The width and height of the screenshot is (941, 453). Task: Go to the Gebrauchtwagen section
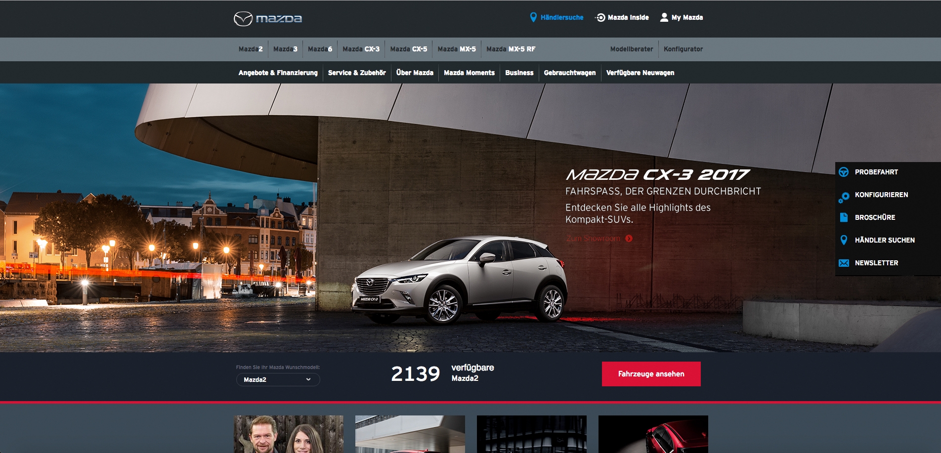[x=569, y=73]
